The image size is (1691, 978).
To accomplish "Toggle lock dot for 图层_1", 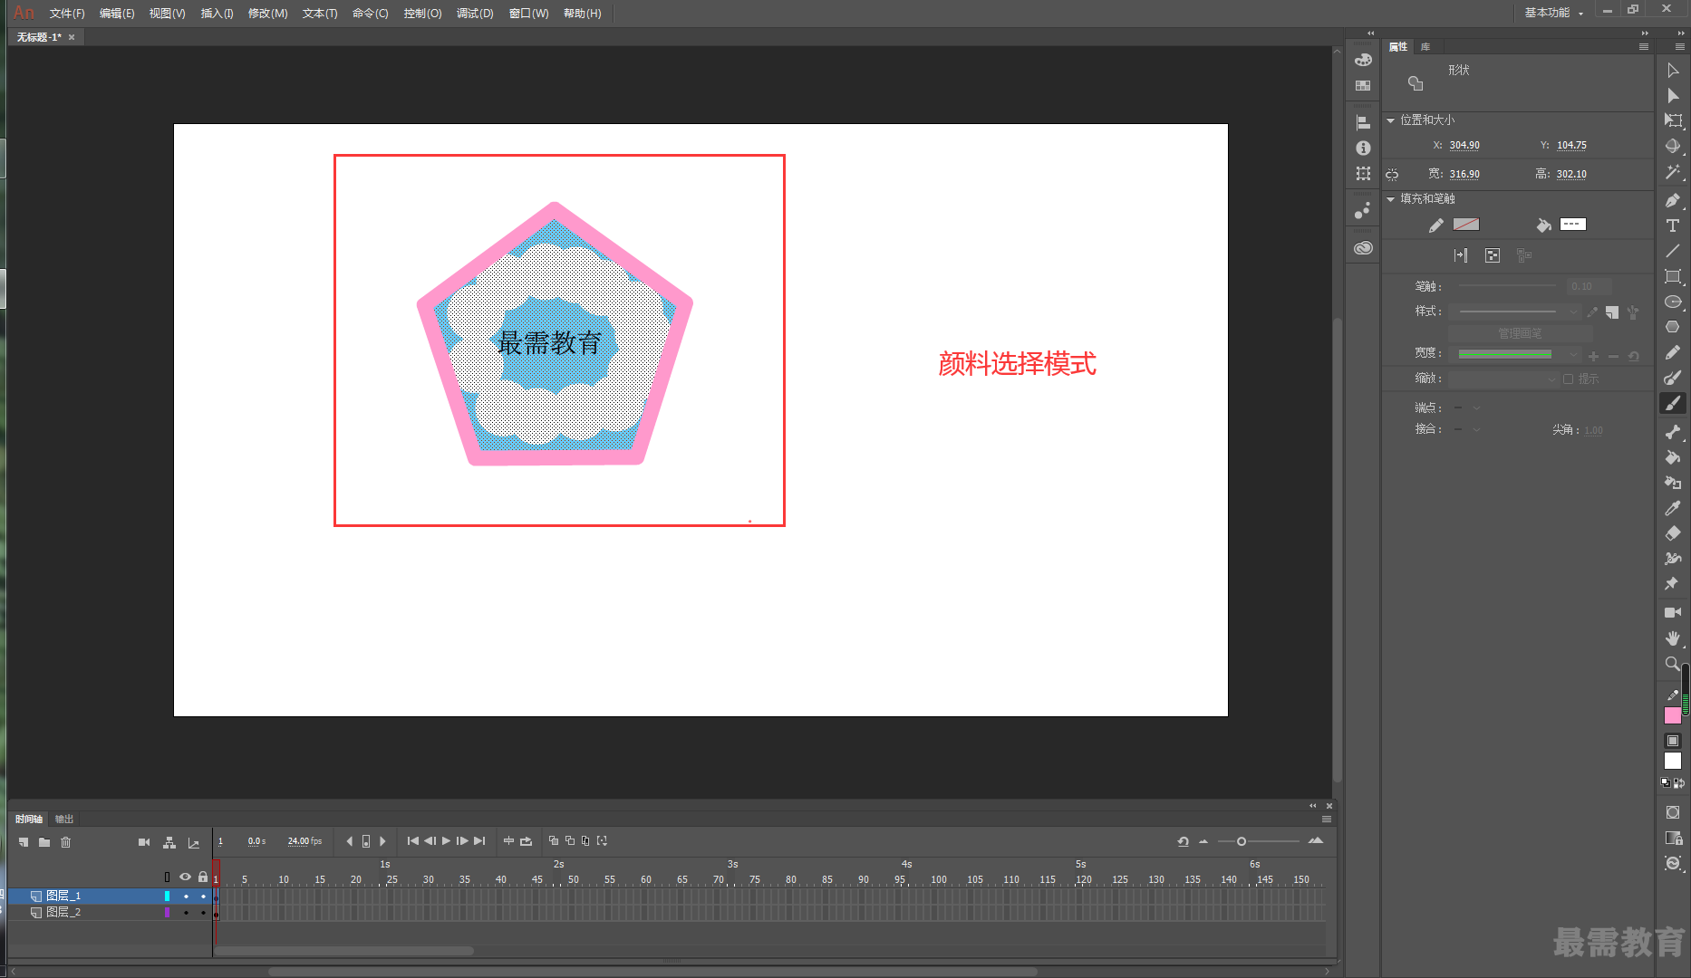I will (203, 896).
